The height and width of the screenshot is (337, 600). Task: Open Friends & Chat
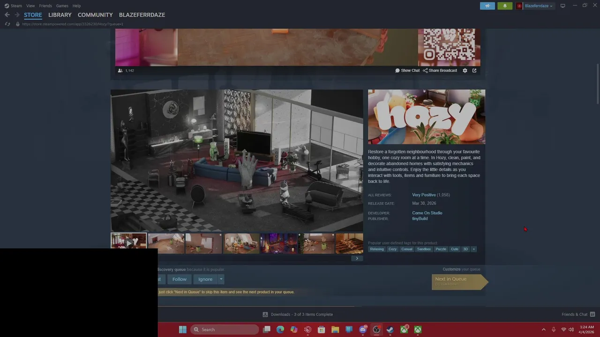coord(578,315)
